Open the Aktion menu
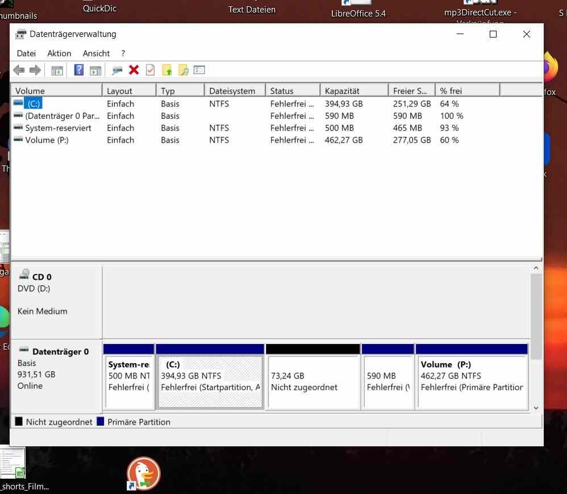 point(59,53)
